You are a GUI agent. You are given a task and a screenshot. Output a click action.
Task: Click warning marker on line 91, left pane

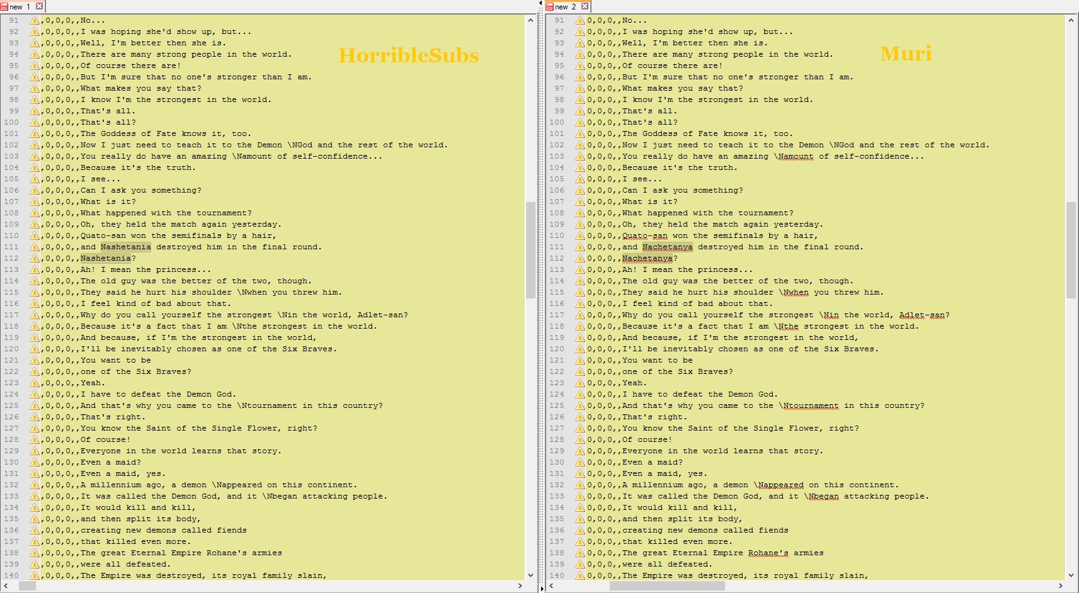click(x=35, y=21)
